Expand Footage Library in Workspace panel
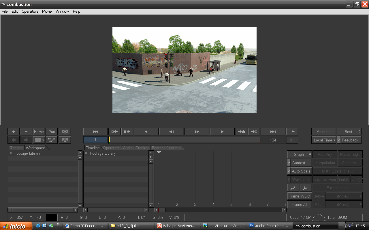Image resolution: width=369 pixels, height=230 pixels. [x=11, y=153]
